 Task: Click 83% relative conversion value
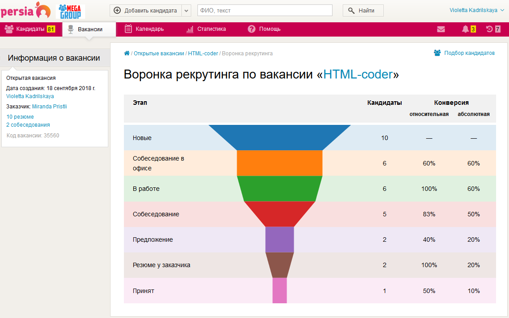[x=429, y=214]
